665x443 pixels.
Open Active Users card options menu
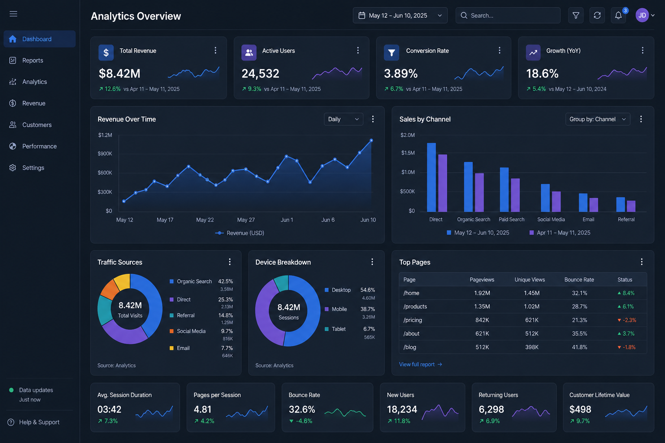pos(358,51)
